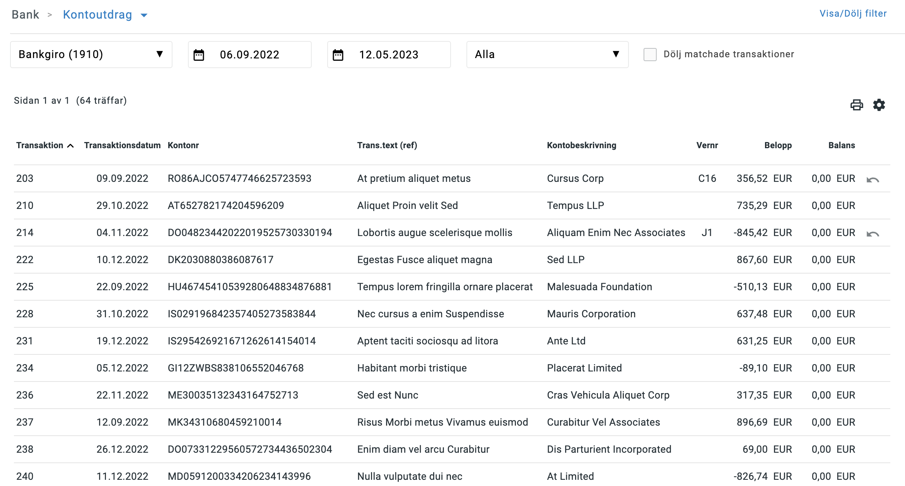Click account GI12ZWBS838106552046768

point(236,368)
